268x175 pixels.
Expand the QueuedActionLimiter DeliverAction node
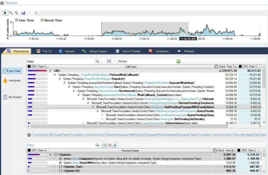83,123
